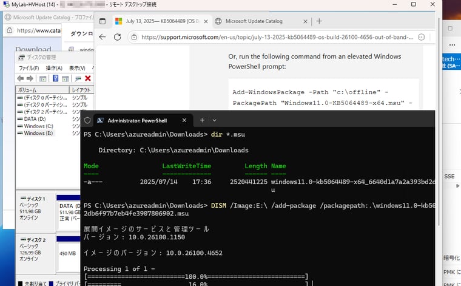Click the Add-WindowsPackage command code block
The height and width of the screenshot is (286, 461).
(x=324, y=94)
